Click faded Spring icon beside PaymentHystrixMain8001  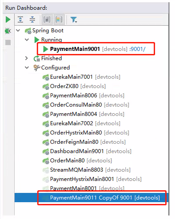point(46,180)
